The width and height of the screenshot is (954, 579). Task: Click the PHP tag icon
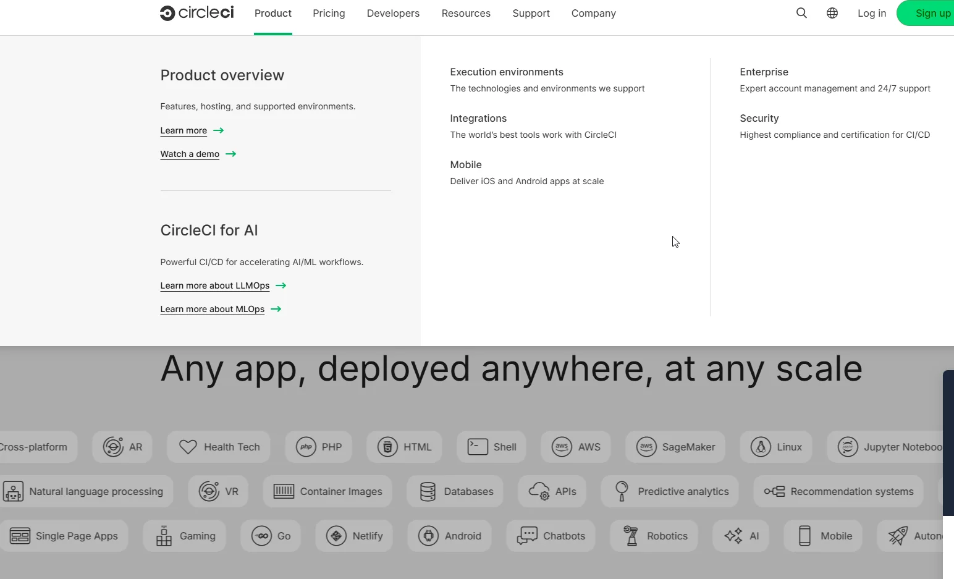point(306,447)
